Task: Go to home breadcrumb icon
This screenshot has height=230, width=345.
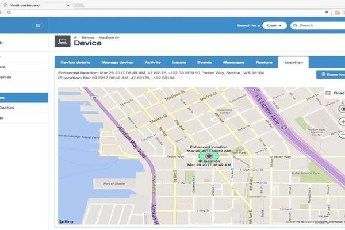Action: (75, 37)
